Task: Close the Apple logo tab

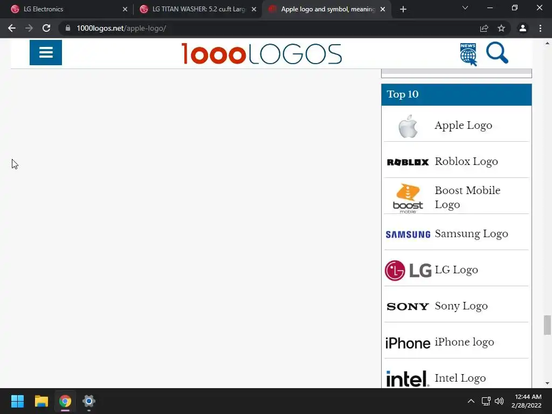Action: (383, 9)
